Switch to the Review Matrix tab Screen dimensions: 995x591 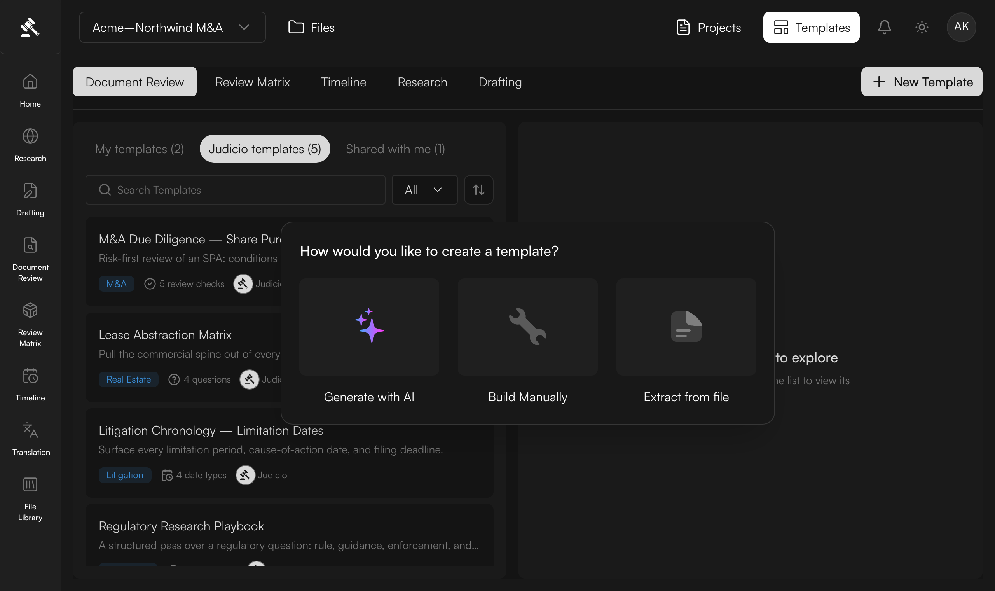tap(252, 82)
